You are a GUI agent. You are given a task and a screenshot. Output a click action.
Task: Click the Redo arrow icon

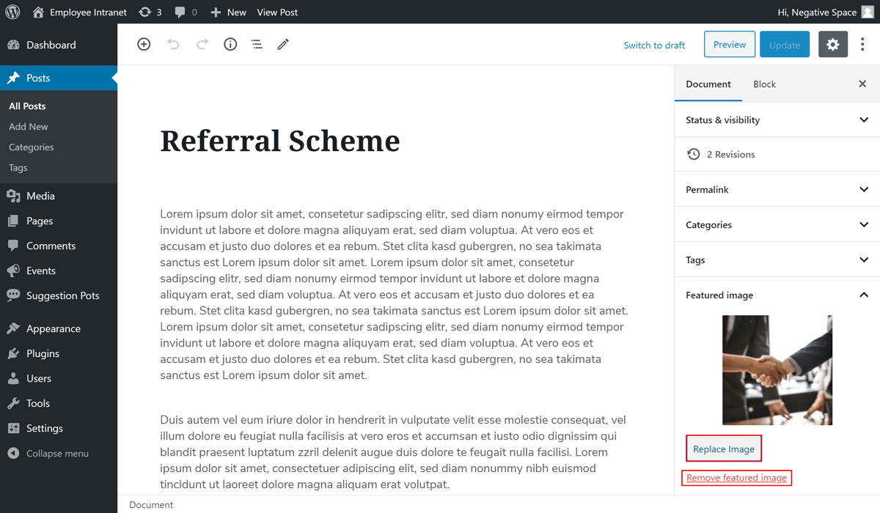202,45
